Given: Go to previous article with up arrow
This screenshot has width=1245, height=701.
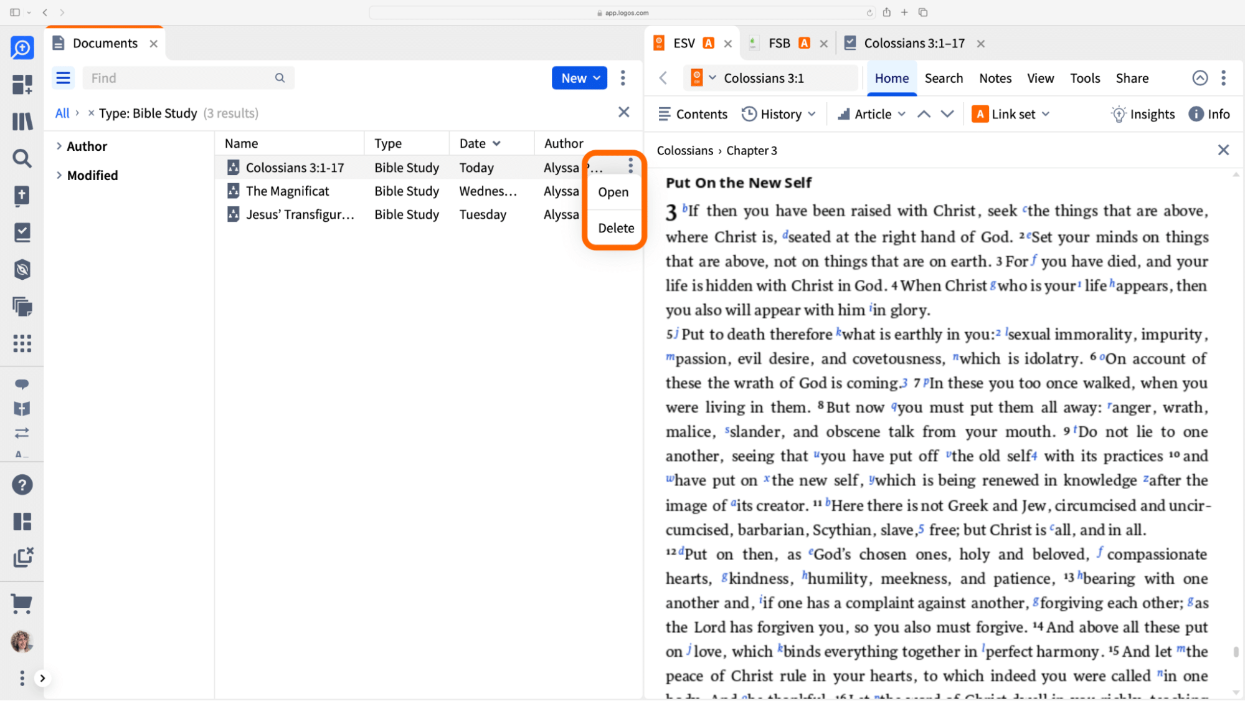Looking at the screenshot, I should click(924, 114).
